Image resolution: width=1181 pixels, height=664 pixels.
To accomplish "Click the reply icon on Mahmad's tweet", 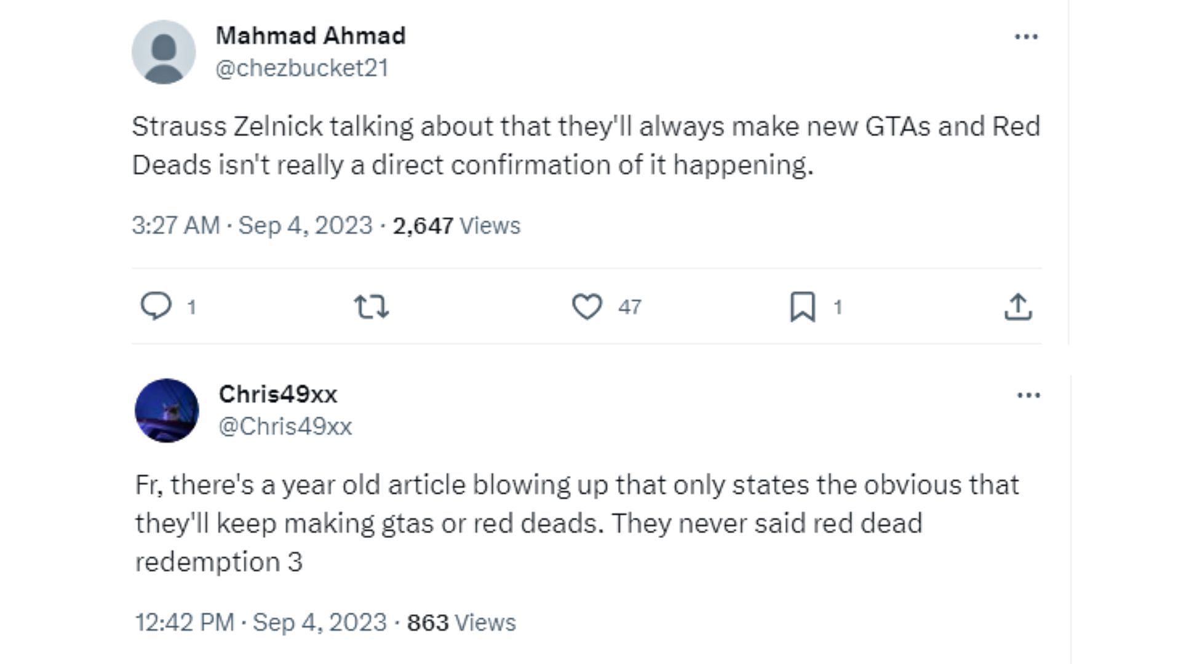I will click(156, 306).
